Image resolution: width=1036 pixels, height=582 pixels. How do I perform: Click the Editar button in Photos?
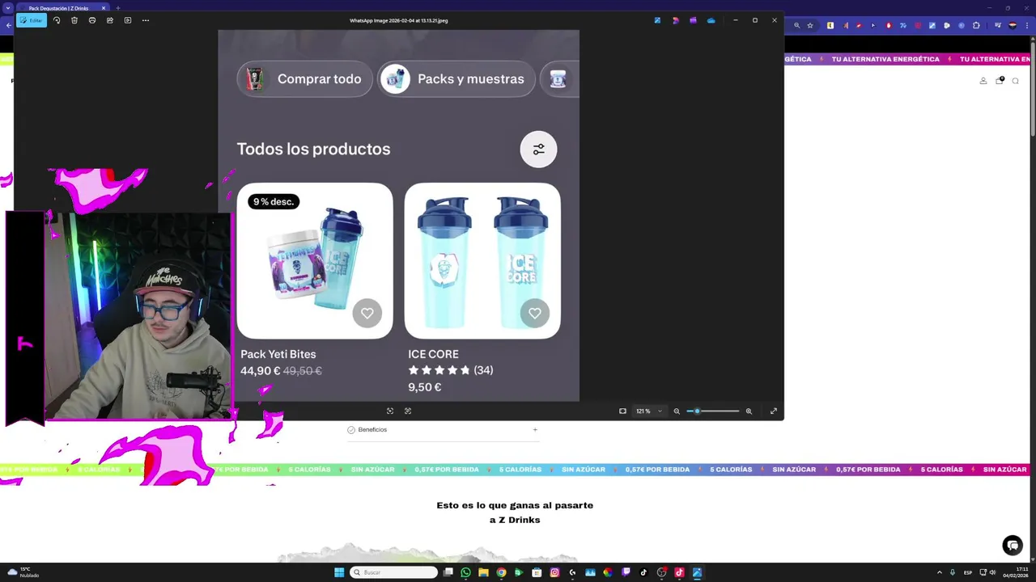(32, 20)
